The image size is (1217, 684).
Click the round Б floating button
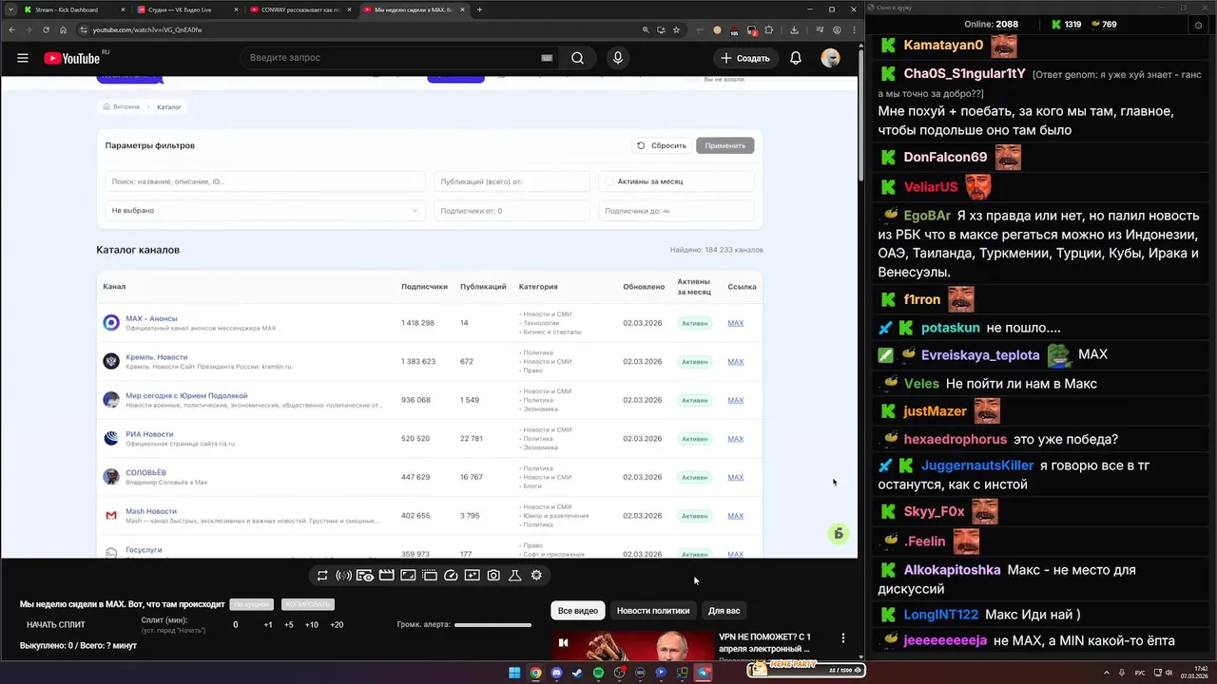(x=838, y=534)
